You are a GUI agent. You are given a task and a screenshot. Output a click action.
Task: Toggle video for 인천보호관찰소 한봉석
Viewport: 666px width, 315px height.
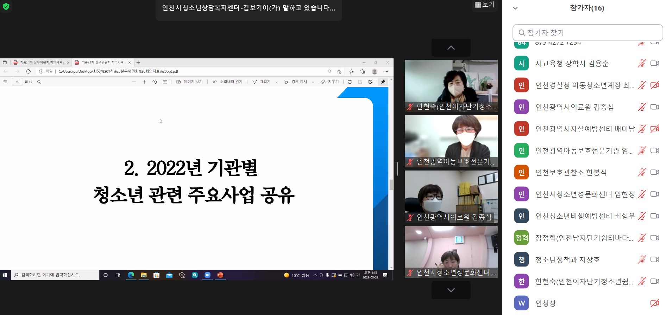[x=654, y=173]
